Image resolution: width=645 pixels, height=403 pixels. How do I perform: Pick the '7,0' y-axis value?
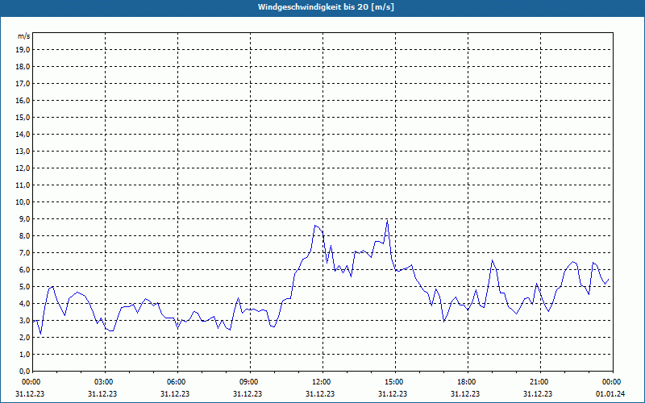(x=25, y=252)
